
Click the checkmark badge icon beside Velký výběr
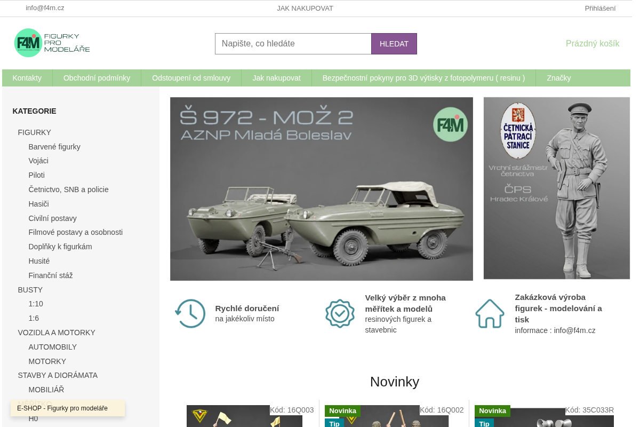coord(340,314)
